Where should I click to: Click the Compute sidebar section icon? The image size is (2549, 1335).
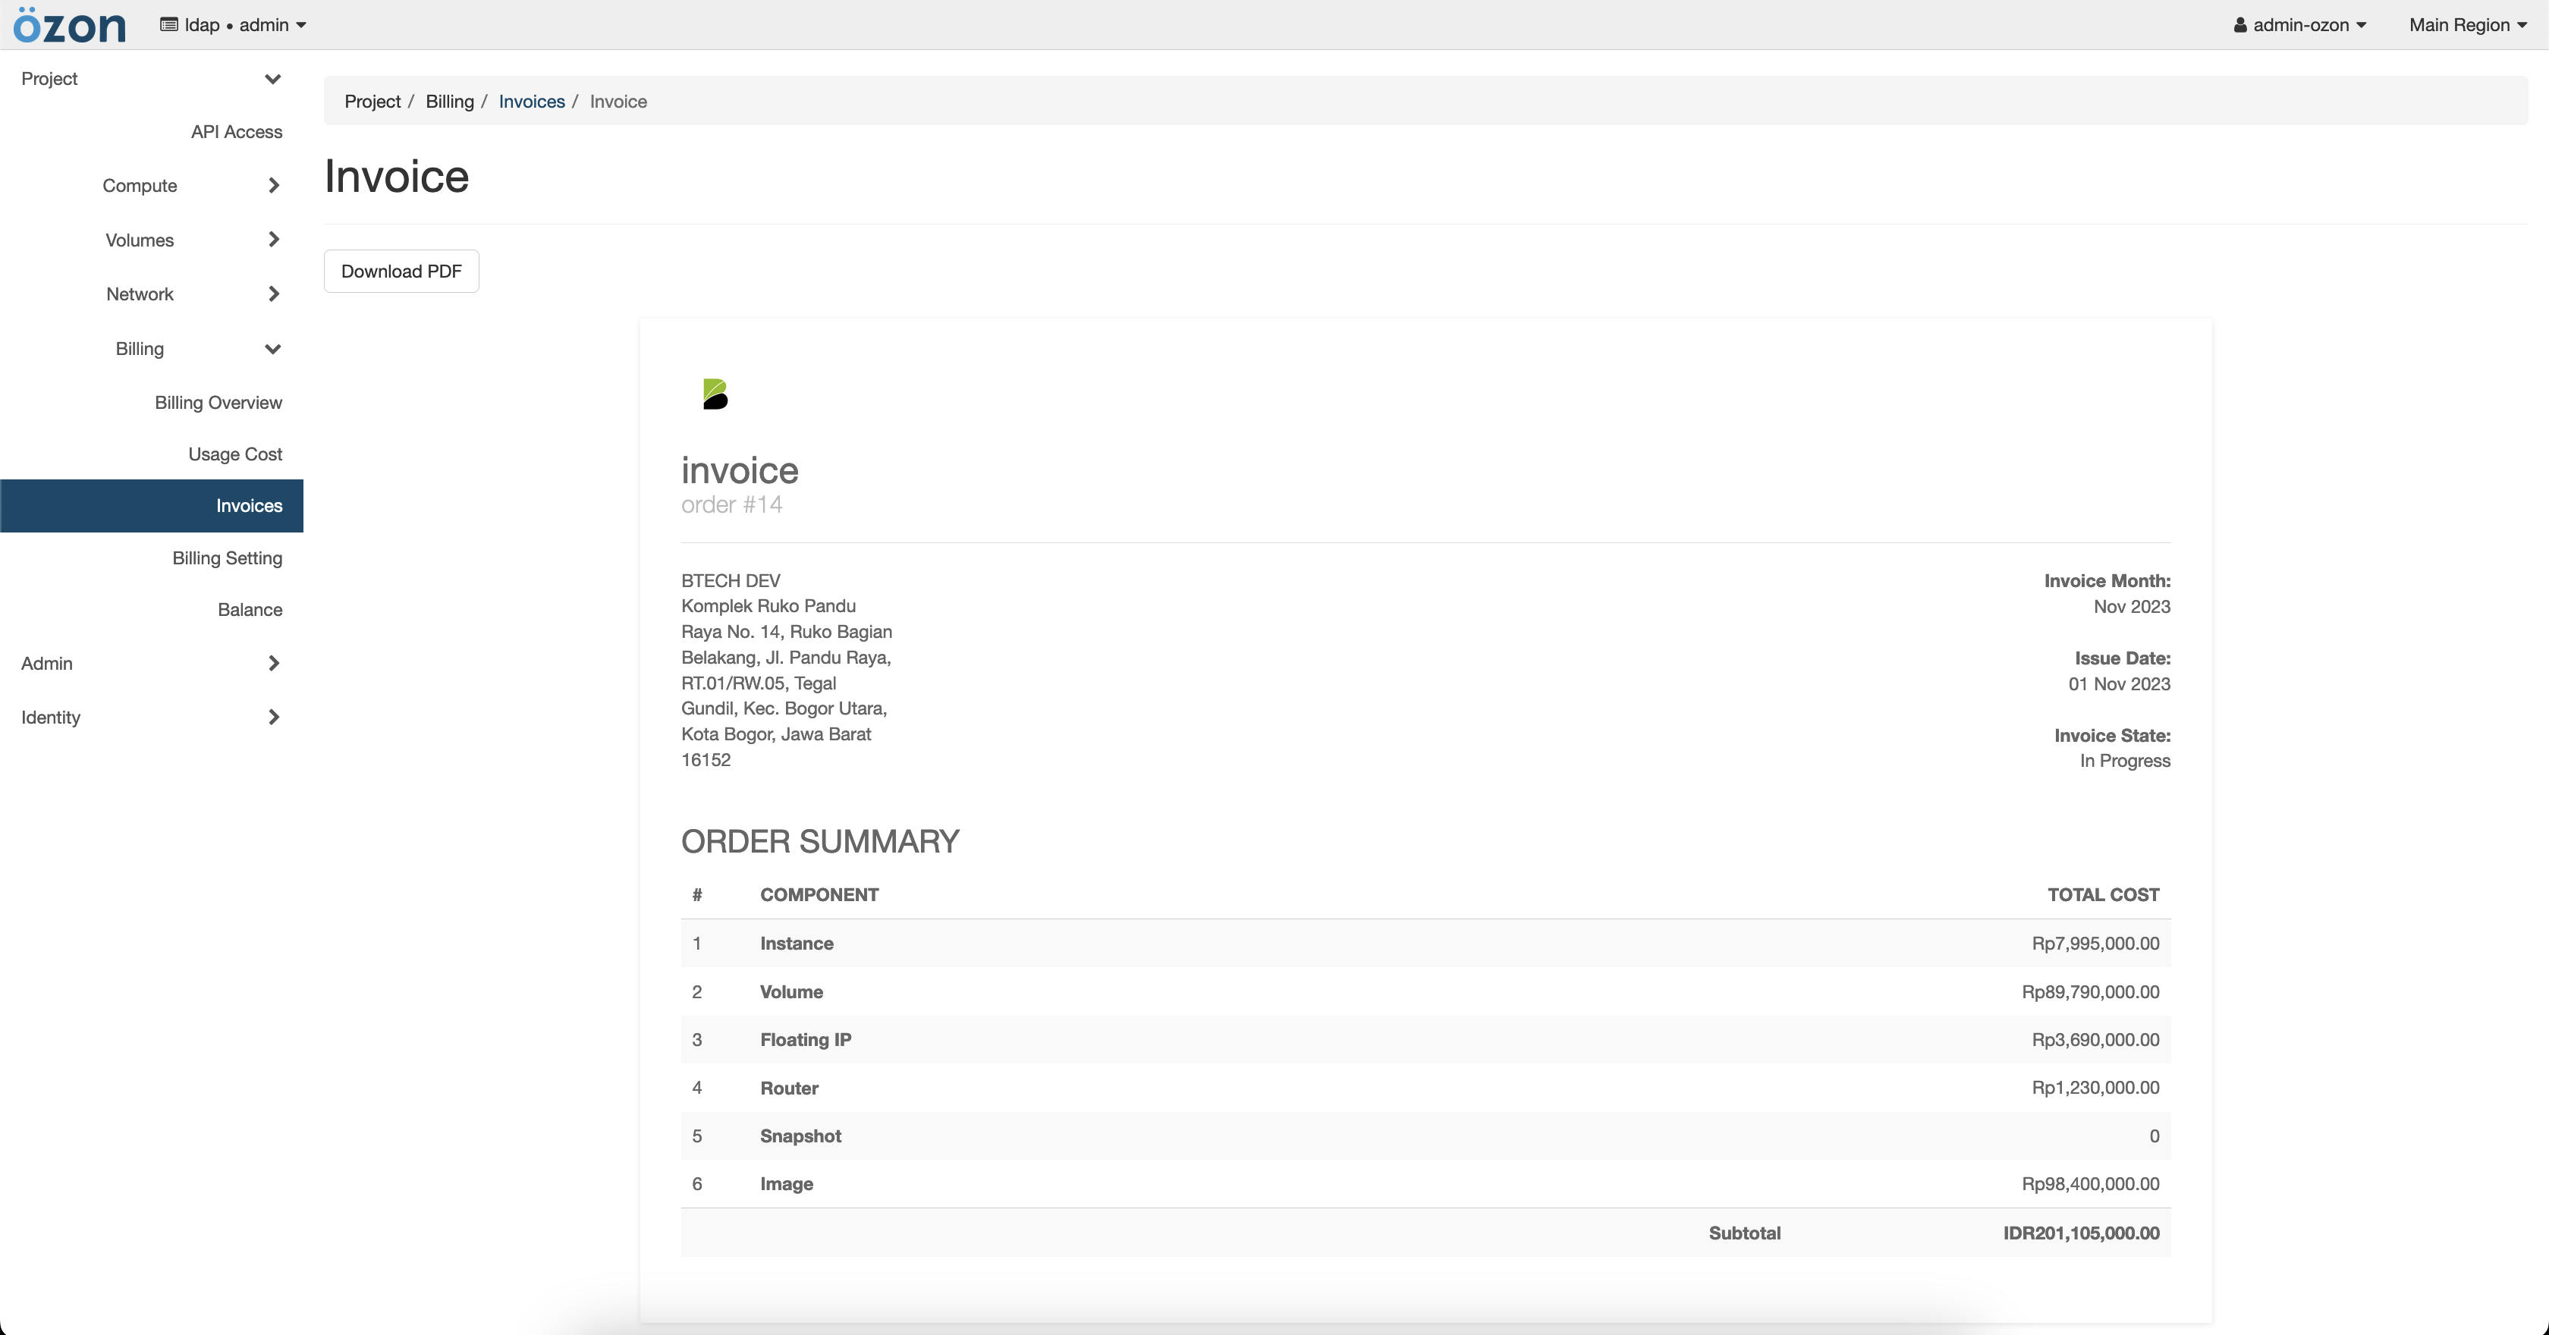coord(275,185)
